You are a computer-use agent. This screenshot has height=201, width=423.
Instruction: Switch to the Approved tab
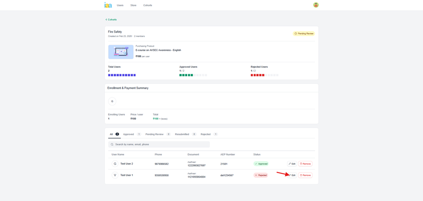(129, 134)
